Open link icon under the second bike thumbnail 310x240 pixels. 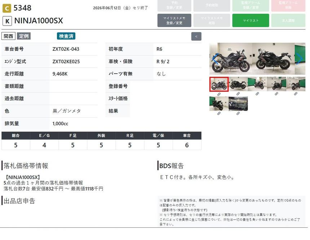[238, 94]
